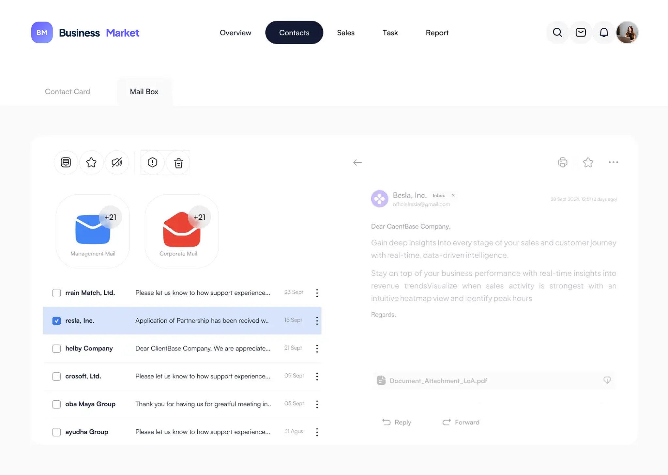The height and width of the screenshot is (475, 668).
Task: Open "Thank you for having us" message
Action: 203,404
